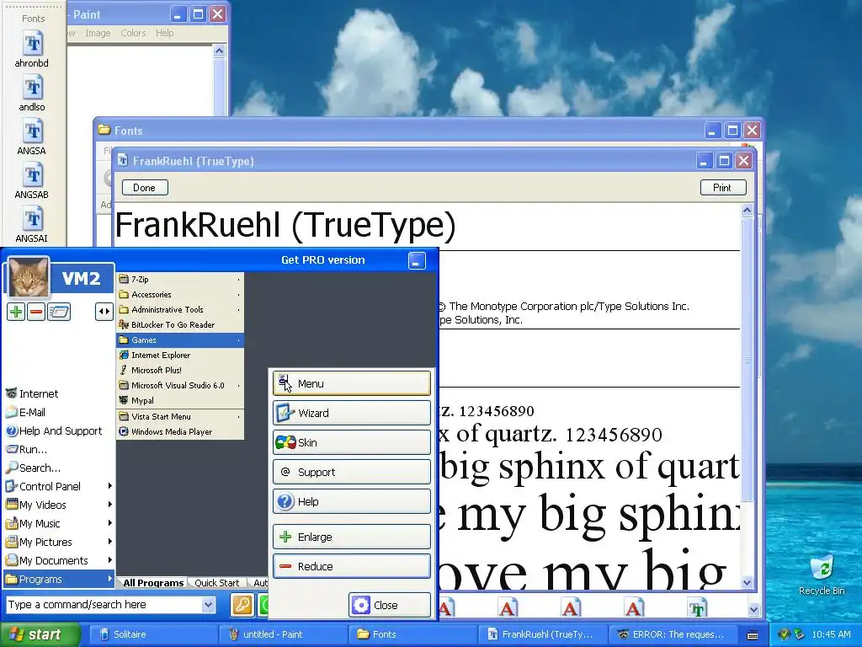Viewport: 862px width, 647px height.
Task: Switch to the ERROR taskbar button
Action: pyautogui.click(x=672, y=634)
